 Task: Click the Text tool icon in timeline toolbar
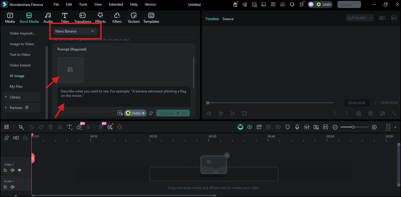[70, 127]
